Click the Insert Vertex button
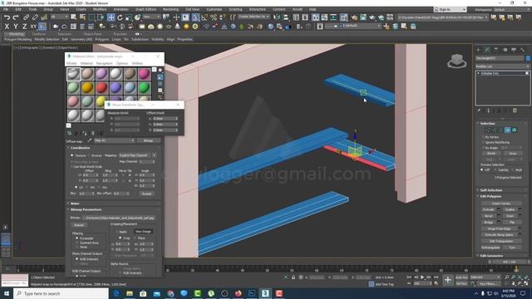 pyautogui.click(x=501, y=203)
